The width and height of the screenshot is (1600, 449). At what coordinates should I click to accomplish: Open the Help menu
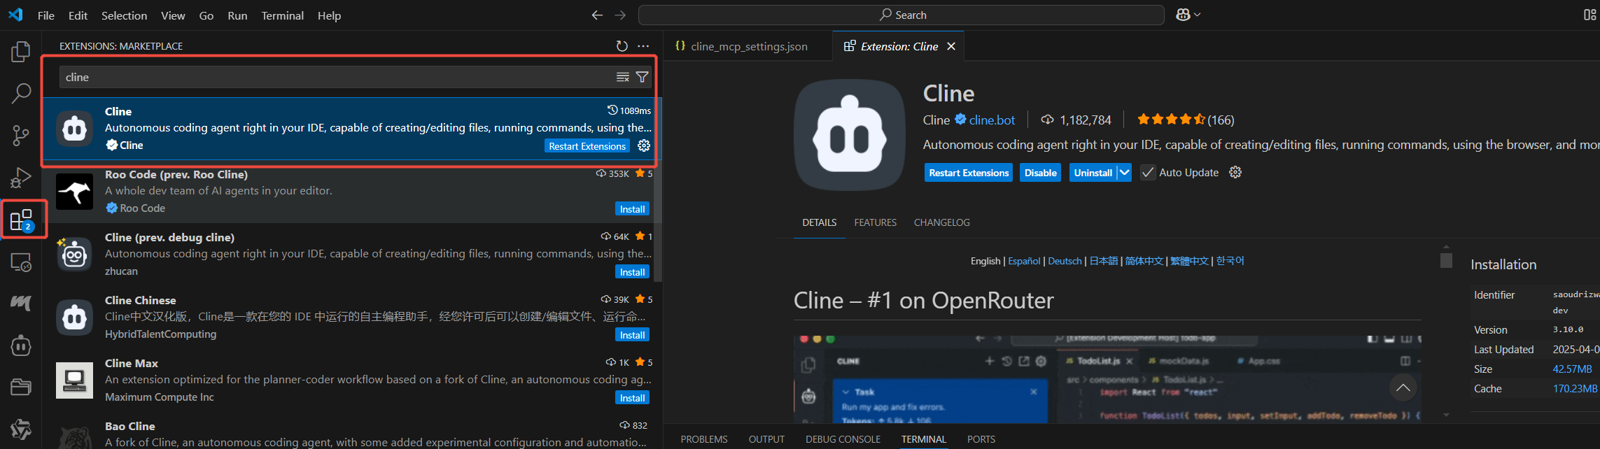point(329,15)
